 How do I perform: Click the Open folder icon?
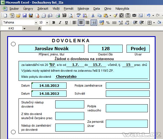[18, 15]
